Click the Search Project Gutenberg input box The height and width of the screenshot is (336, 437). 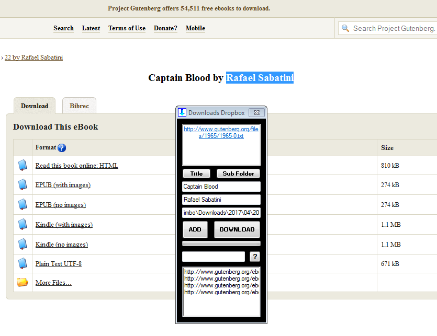(388, 28)
